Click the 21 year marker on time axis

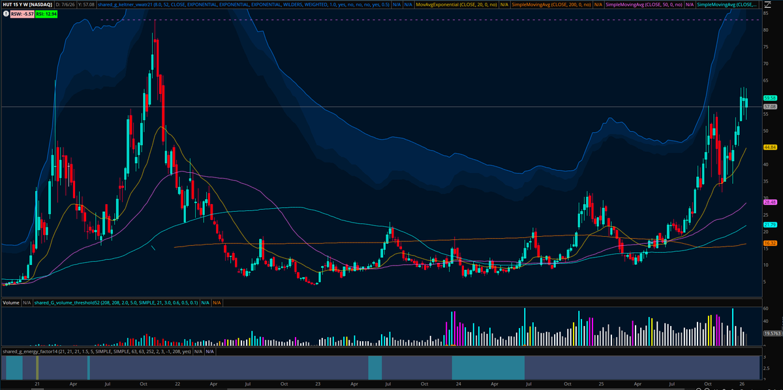(x=38, y=385)
